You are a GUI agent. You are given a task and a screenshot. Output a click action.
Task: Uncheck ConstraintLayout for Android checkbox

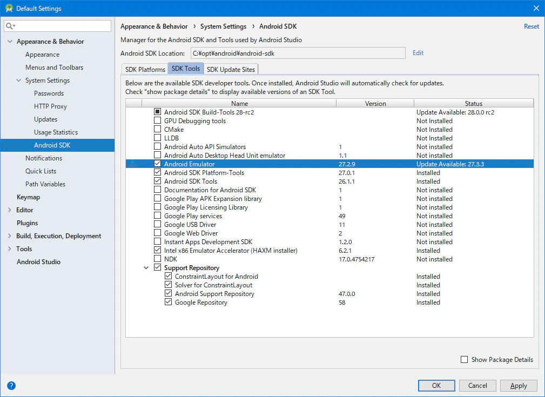pyautogui.click(x=168, y=276)
